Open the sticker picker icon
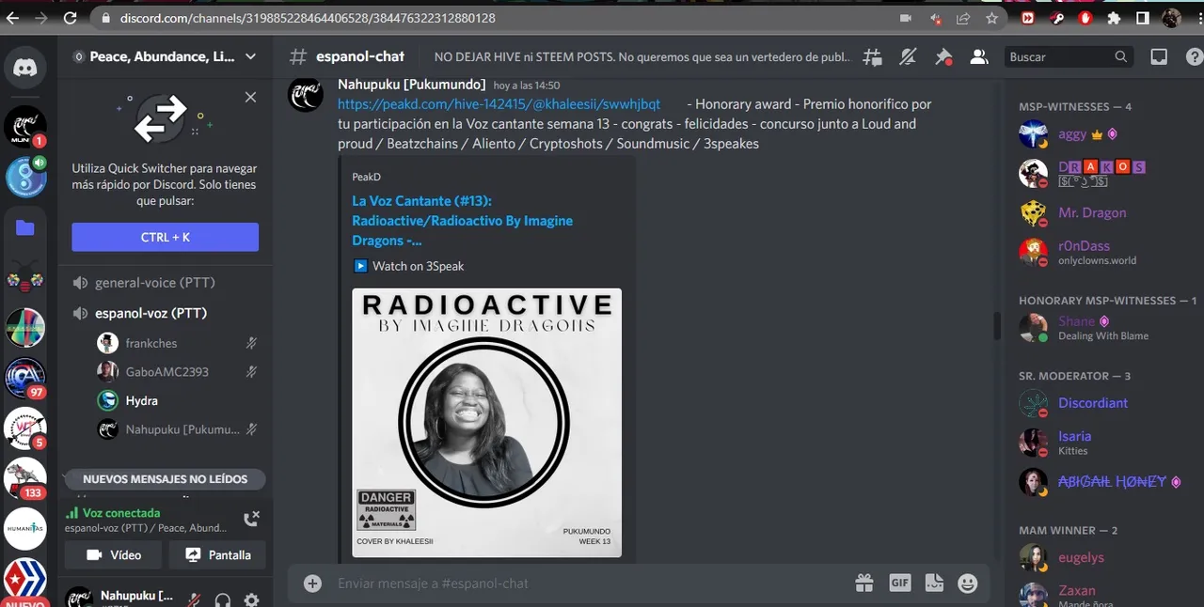 pyautogui.click(x=934, y=584)
